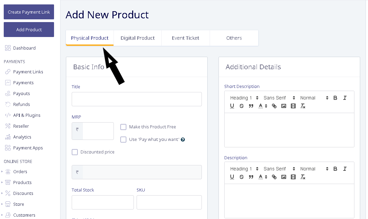Insert link in Short Description editor
The height and width of the screenshot is (219, 368).
(274, 106)
